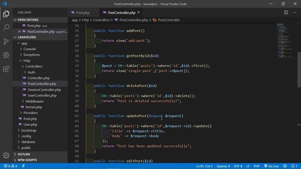Viewport: 301px width, 169px height.
Task: Open the Manage gear menu
Action: point(6,155)
